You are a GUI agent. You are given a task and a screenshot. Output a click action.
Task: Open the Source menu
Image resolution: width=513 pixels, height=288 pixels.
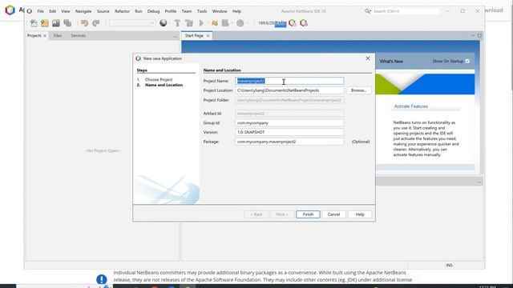(103, 11)
